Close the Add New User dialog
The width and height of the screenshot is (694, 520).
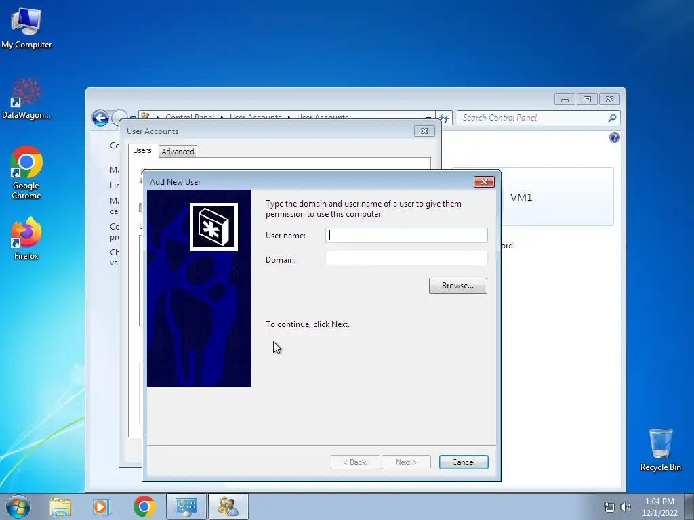pyautogui.click(x=484, y=181)
